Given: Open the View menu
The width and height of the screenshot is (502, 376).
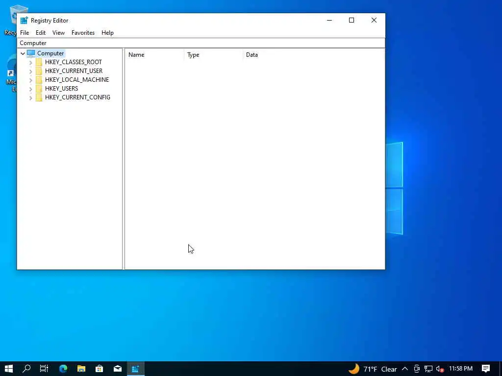Looking at the screenshot, I should click(59, 33).
